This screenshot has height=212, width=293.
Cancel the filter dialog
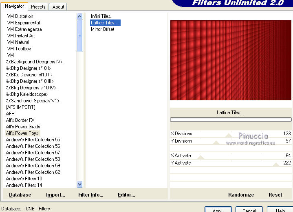tap(249, 210)
